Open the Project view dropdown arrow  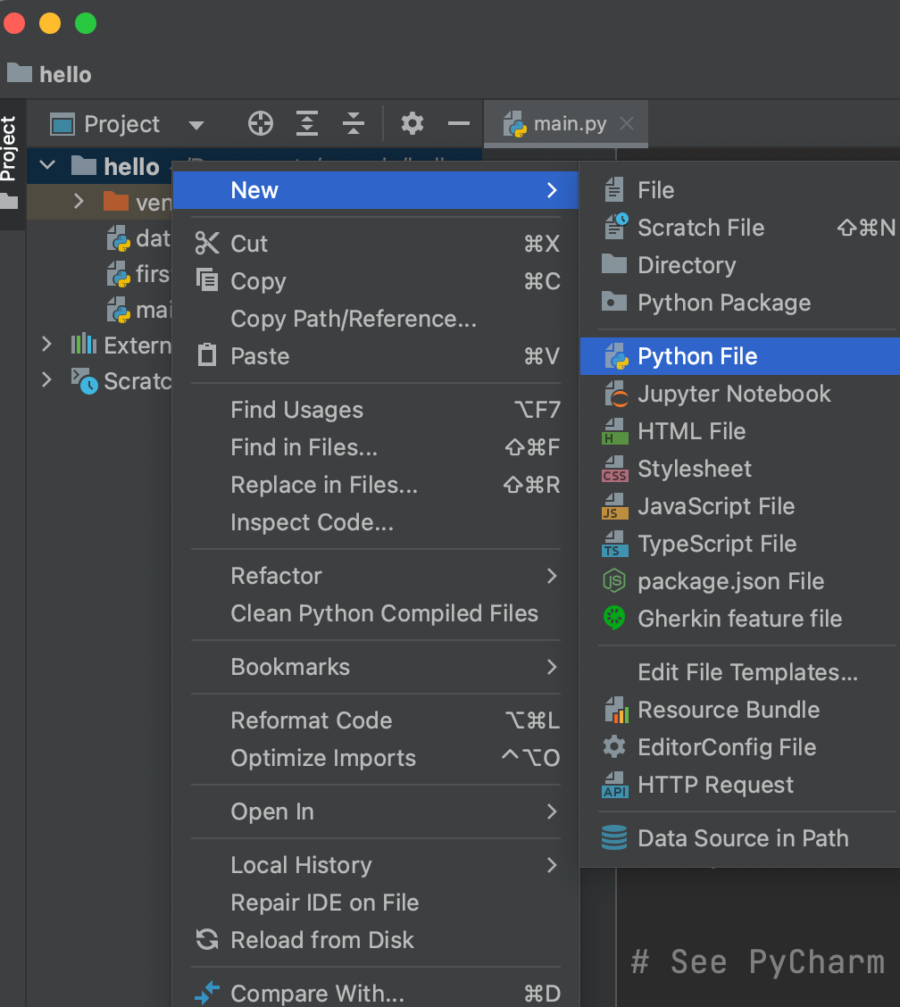coord(196,125)
